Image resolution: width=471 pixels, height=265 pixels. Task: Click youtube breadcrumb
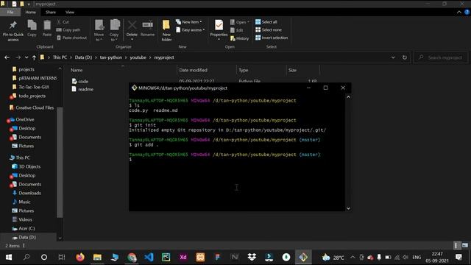coord(138,57)
